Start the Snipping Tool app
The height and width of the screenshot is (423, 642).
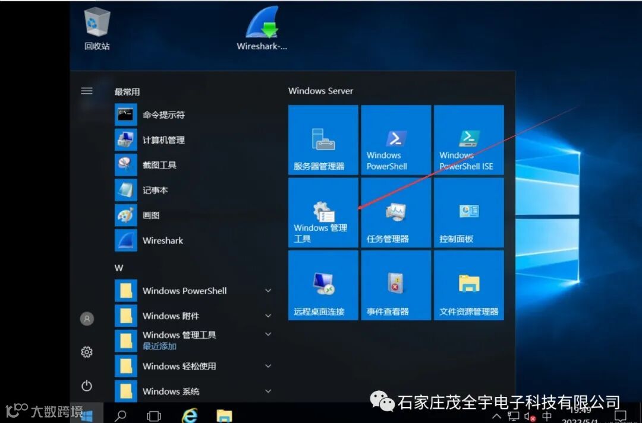click(193, 165)
